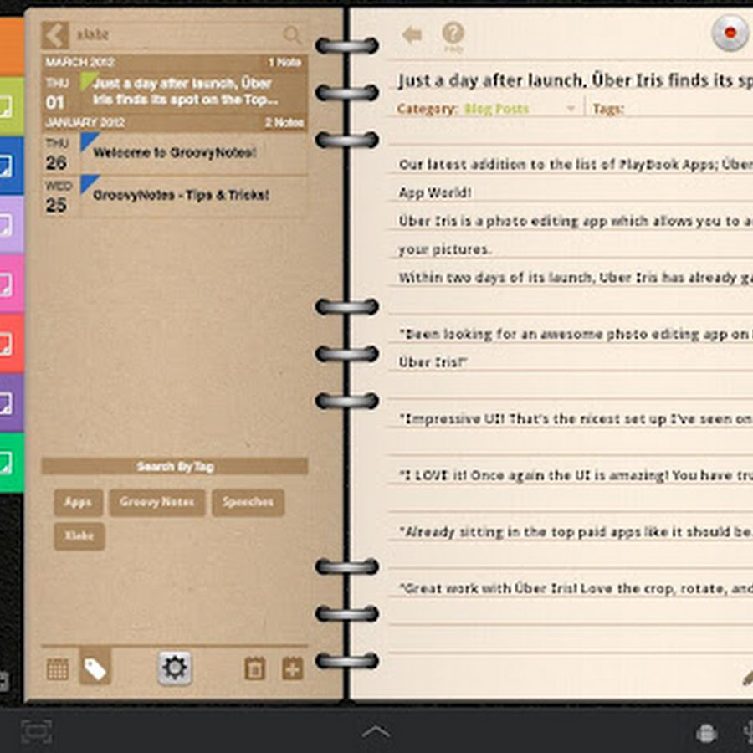Filter by the Xlate tag
753x753 pixels.
79,536
